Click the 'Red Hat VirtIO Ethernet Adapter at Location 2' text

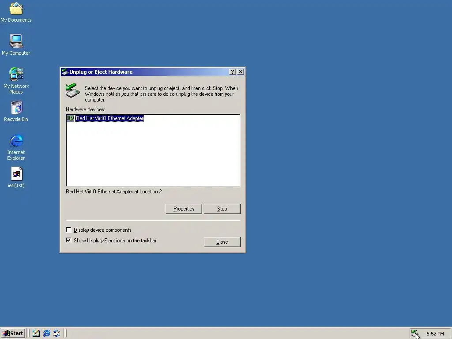click(x=114, y=192)
